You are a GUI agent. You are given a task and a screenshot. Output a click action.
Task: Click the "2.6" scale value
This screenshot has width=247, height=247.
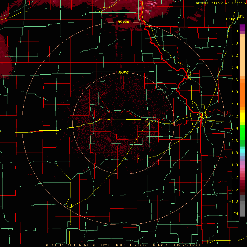pos(235,141)
